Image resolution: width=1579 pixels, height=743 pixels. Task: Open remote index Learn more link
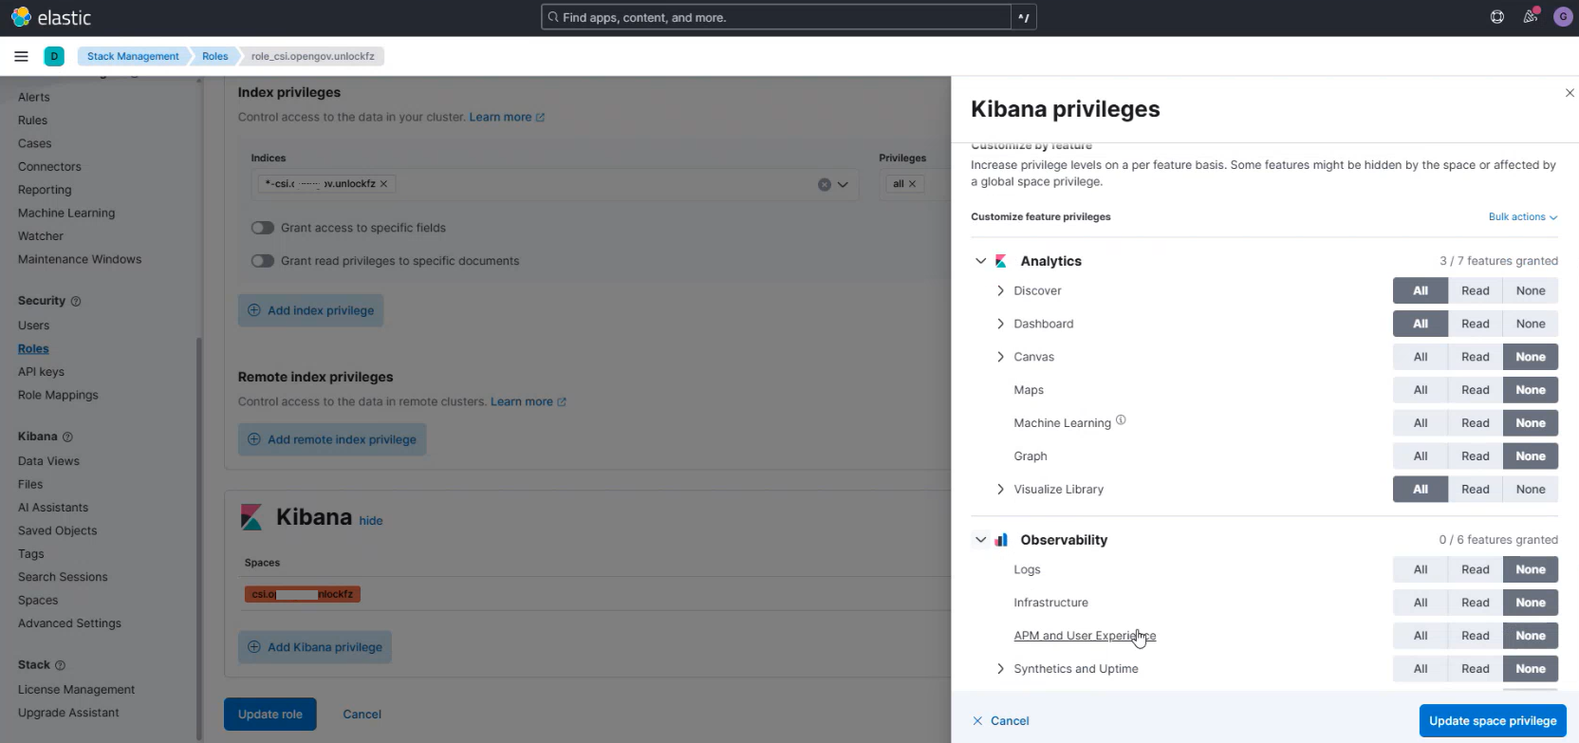pos(529,402)
